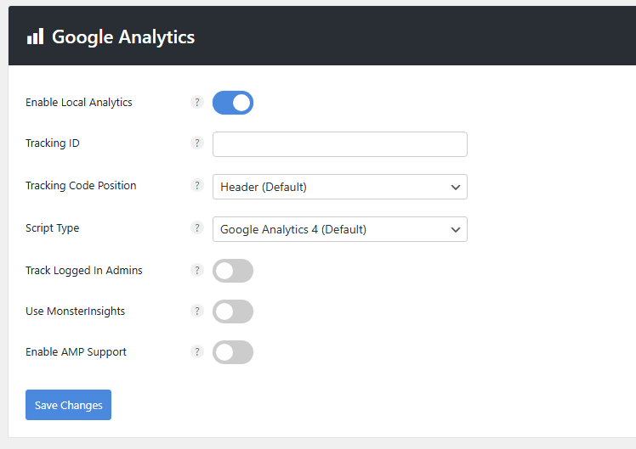Click the Tracking ID label
The width and height of the screenshot is (636, 449).
[53, 143]
